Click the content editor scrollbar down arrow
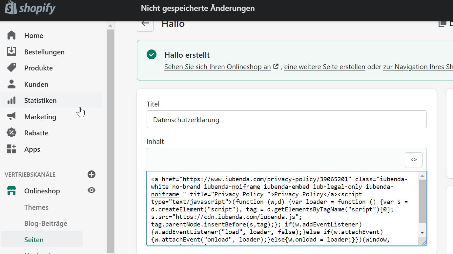The image size is (453, 254). (x=422, y=232)
